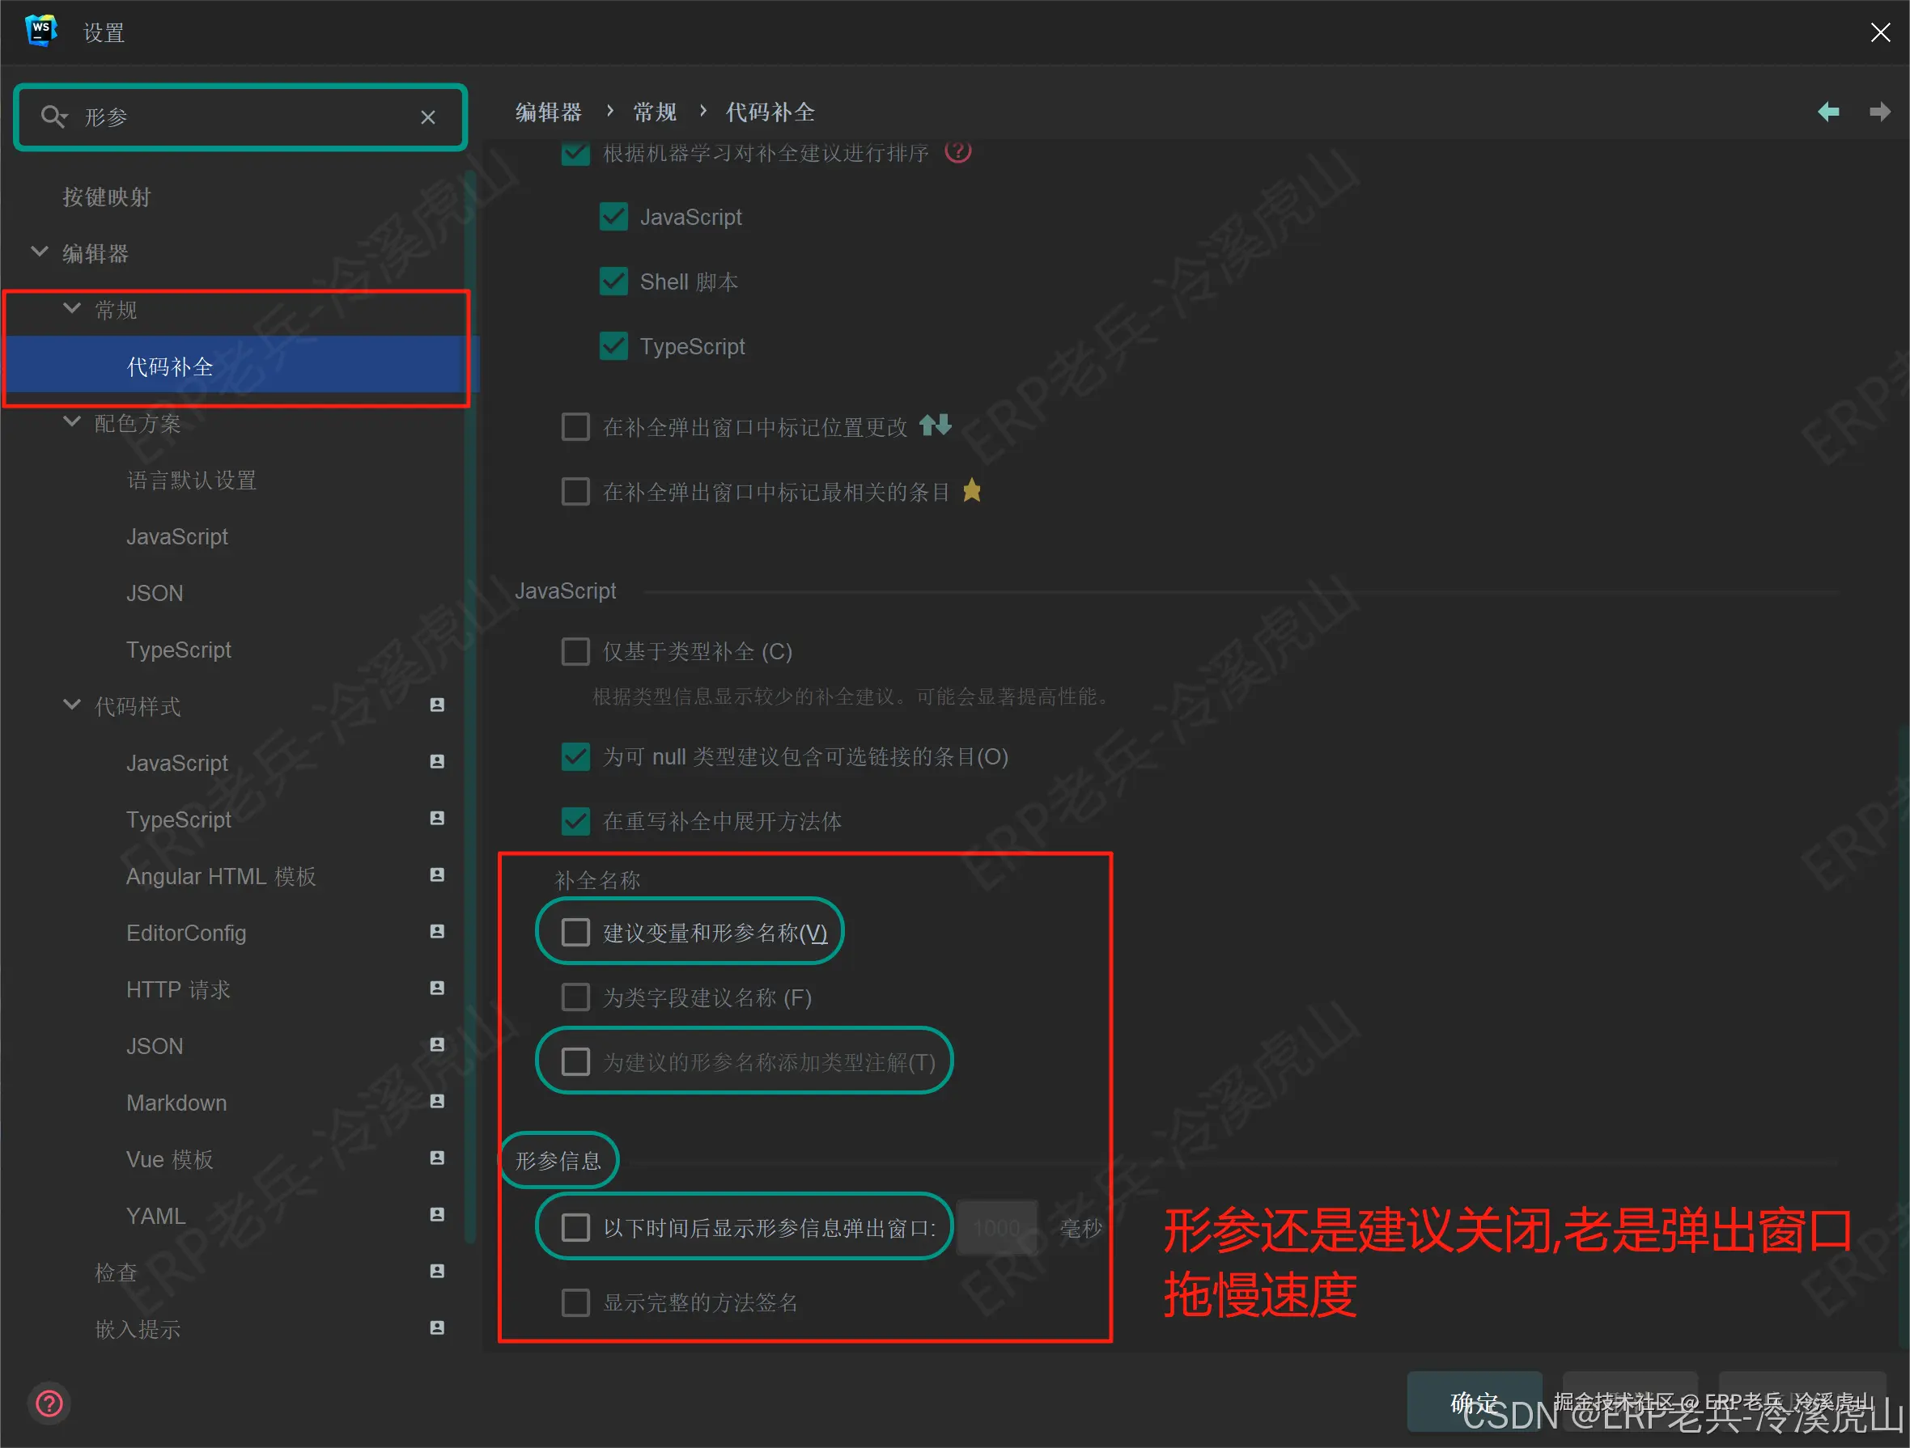Click the milliseconds value input next to 形参信息弹出窗口
Image resolution: width=1910 pixels, height=1448 pixels.
[996, 1226]
